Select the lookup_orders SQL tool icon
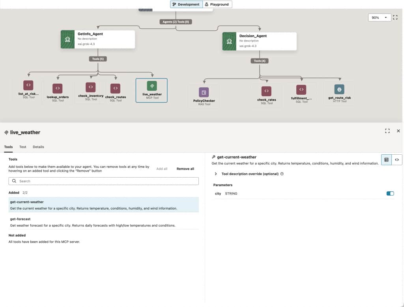The image size is (404, 307). 58,88
